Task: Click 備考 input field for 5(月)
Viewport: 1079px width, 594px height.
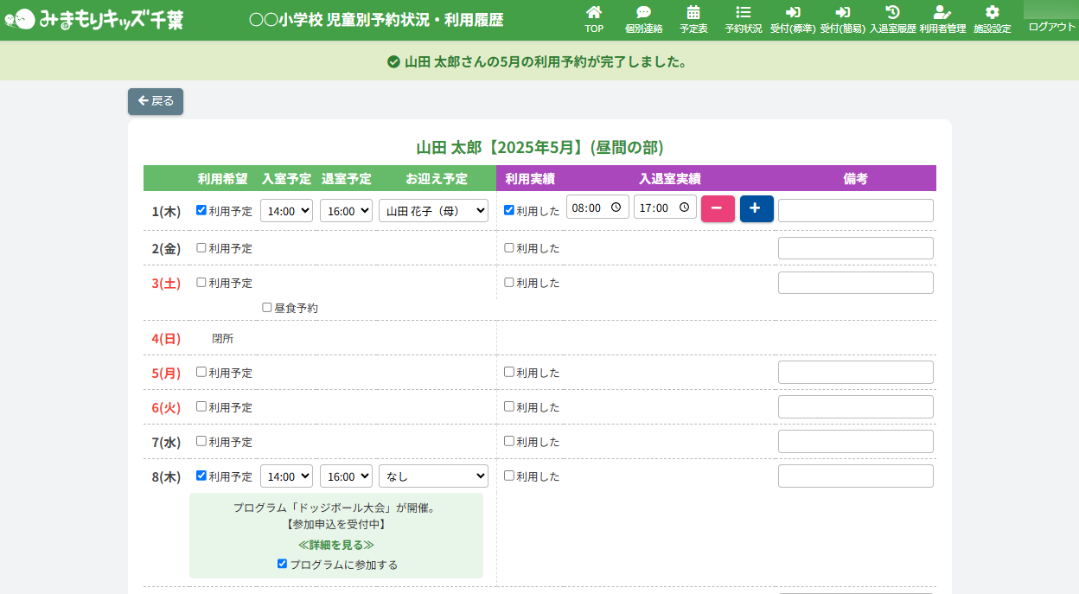Action: (855, 373)
